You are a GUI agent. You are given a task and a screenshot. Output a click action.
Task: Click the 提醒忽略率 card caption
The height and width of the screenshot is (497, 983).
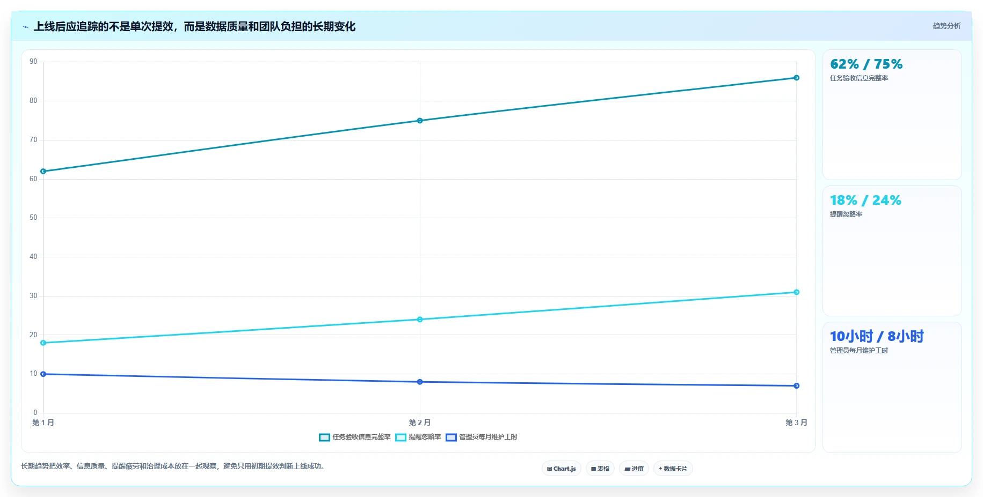tap(846, 214)
